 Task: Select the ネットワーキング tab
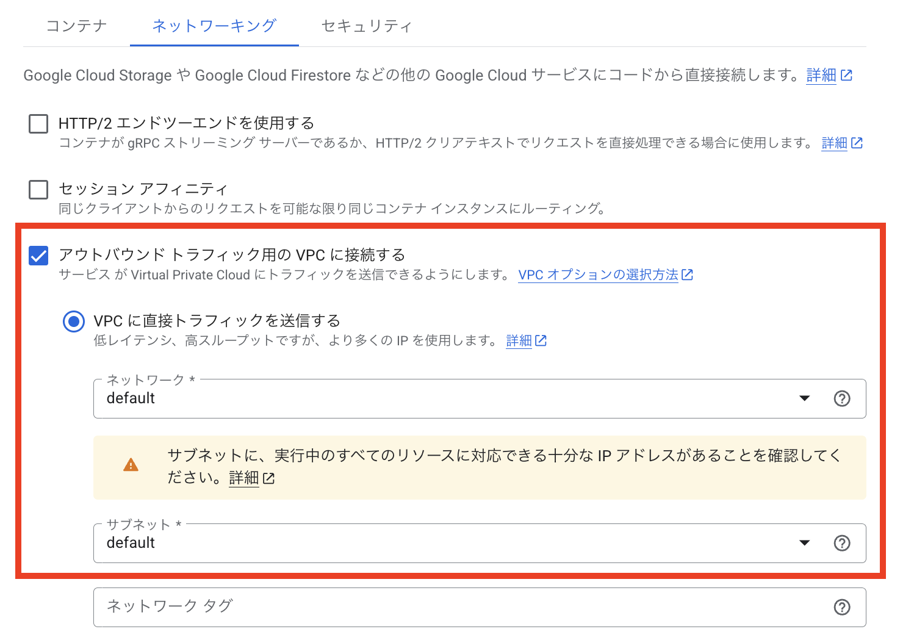click(x=214, y=26)
